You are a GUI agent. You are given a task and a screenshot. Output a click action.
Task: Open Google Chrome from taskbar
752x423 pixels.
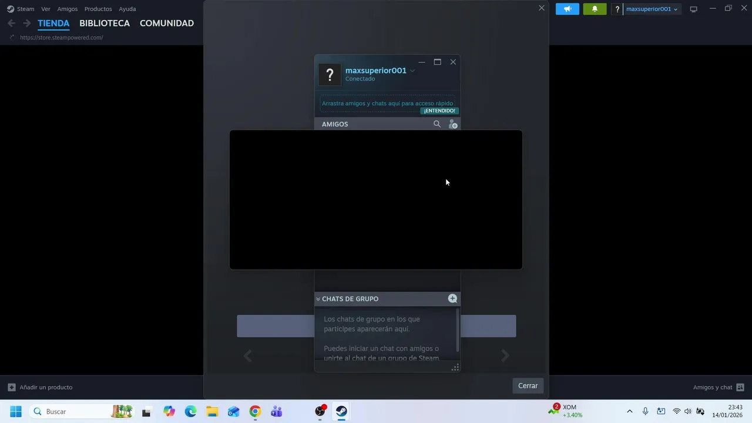[x=255, y=411]
